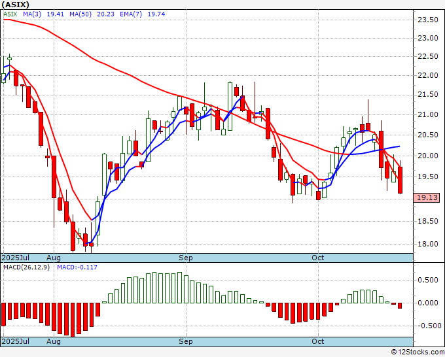Click the 0.500 MACD axis label

tap(428, 280)
